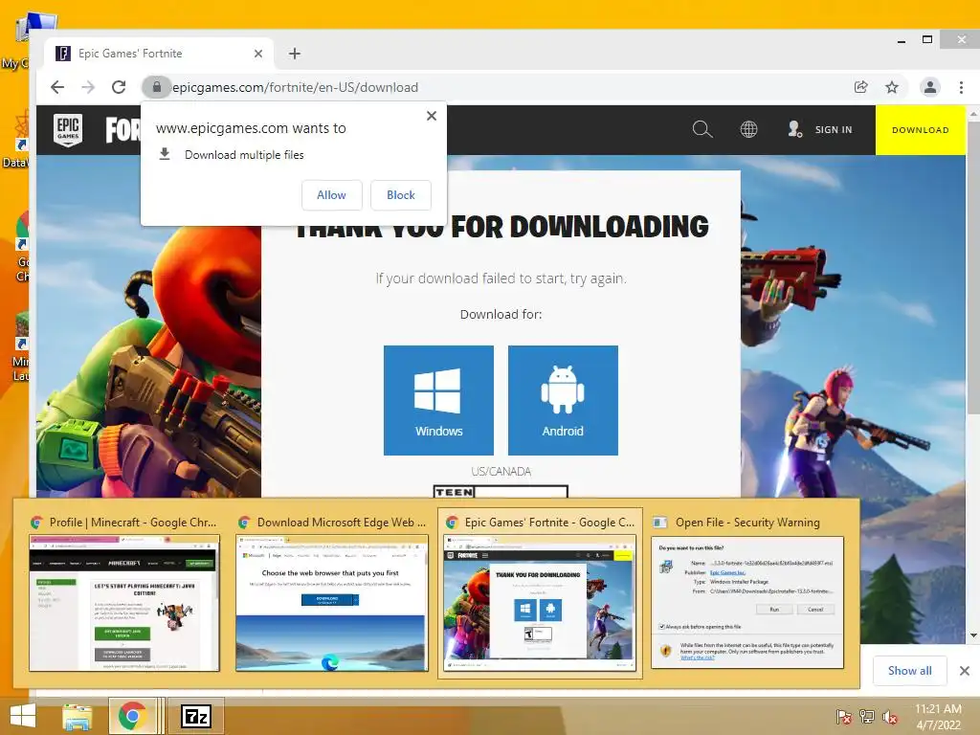Open a new tab with the plus button
Screen dimensions: 980x735
[x=295, y=54]
